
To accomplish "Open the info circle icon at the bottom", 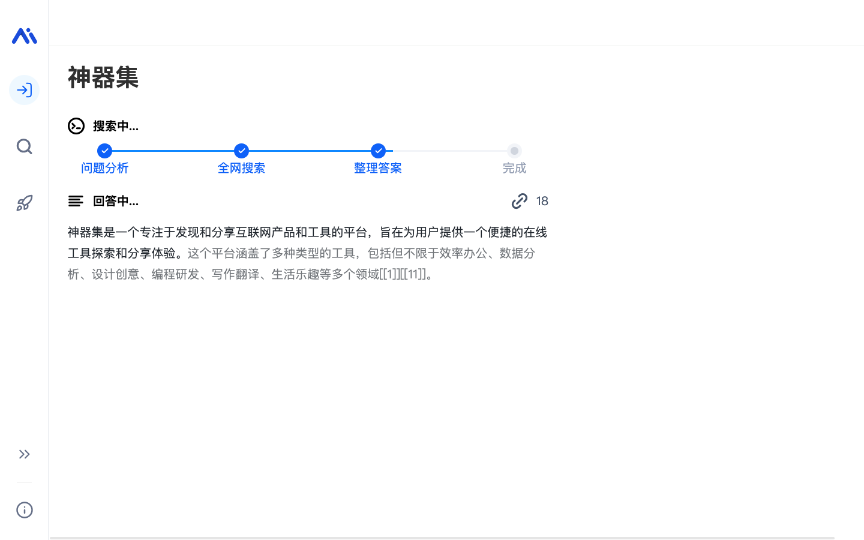I will click(25, 510).
